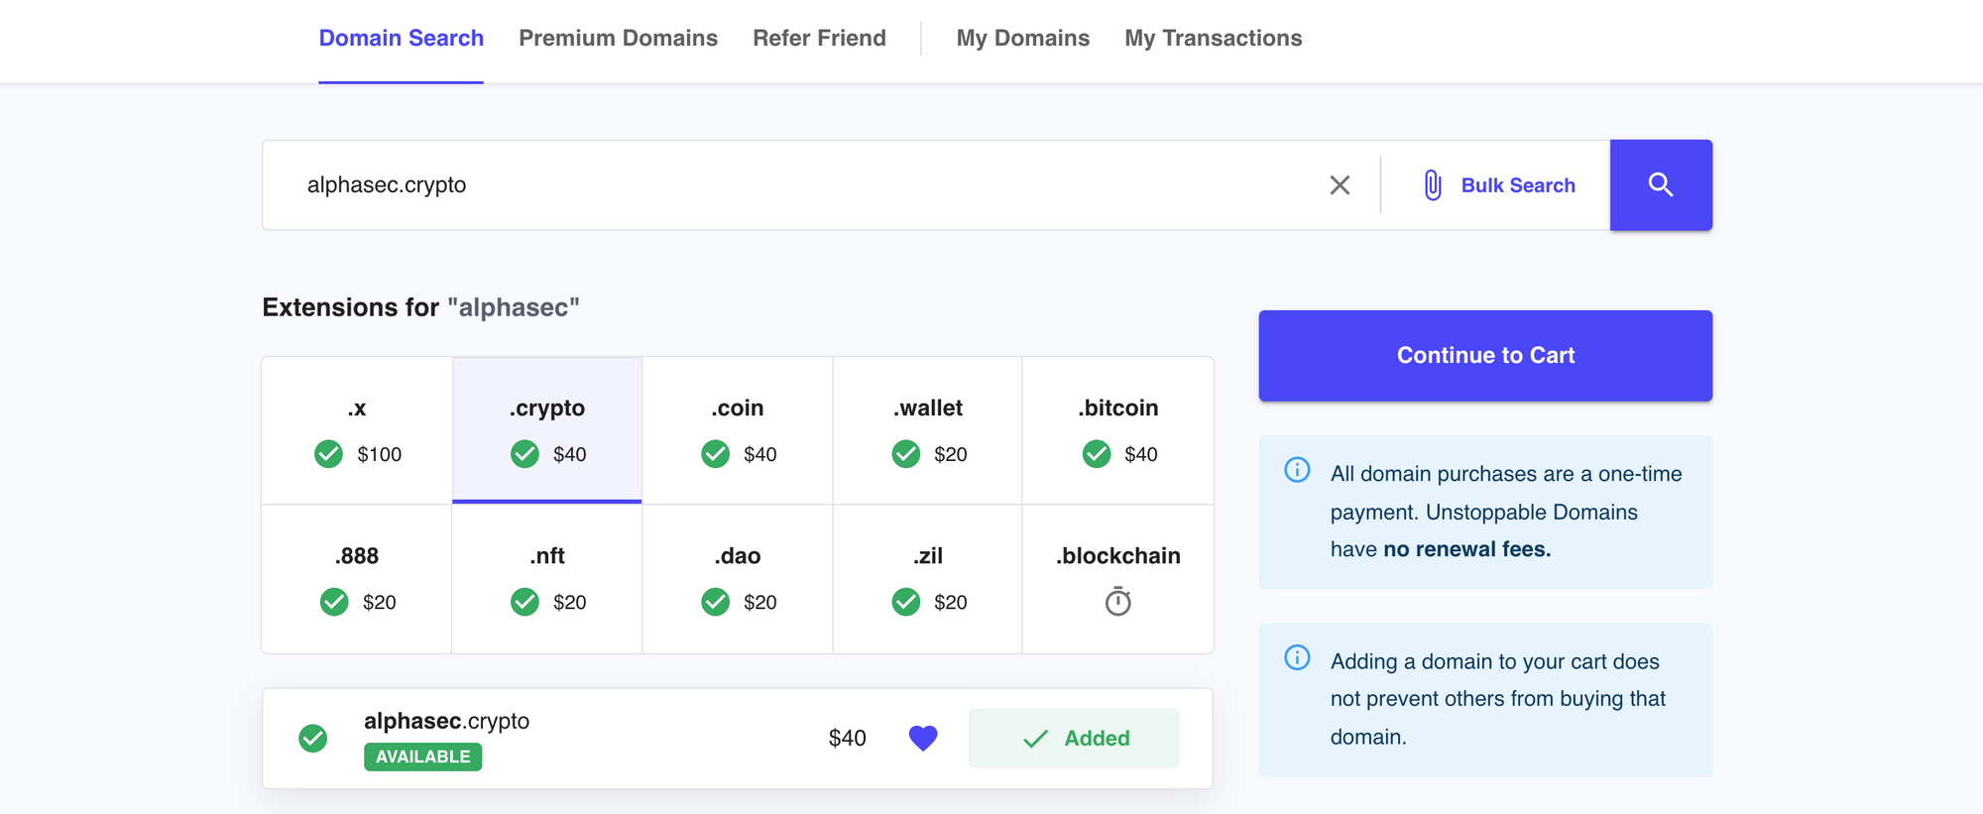Pick the .dao extension label
Image resolution: width=1983 pixels, height=814 pixels.
738,555
